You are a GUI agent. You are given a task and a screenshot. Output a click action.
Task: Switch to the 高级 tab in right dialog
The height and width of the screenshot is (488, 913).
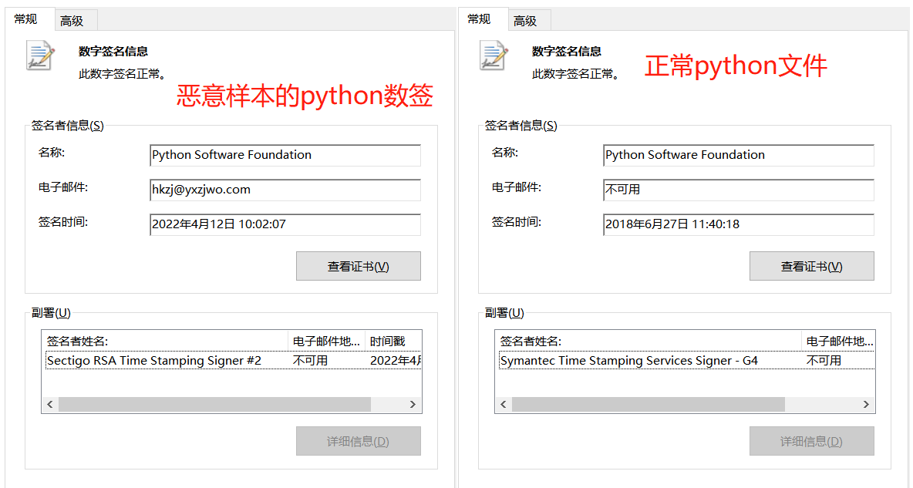pos(527,20)
